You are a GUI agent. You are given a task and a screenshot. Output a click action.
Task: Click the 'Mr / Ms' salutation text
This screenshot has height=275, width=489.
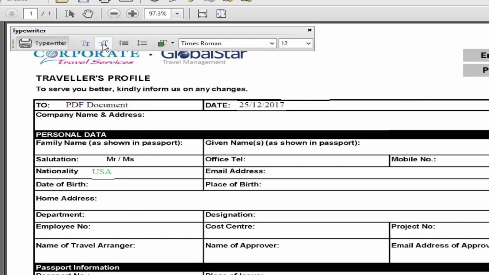tap(120, 159)
